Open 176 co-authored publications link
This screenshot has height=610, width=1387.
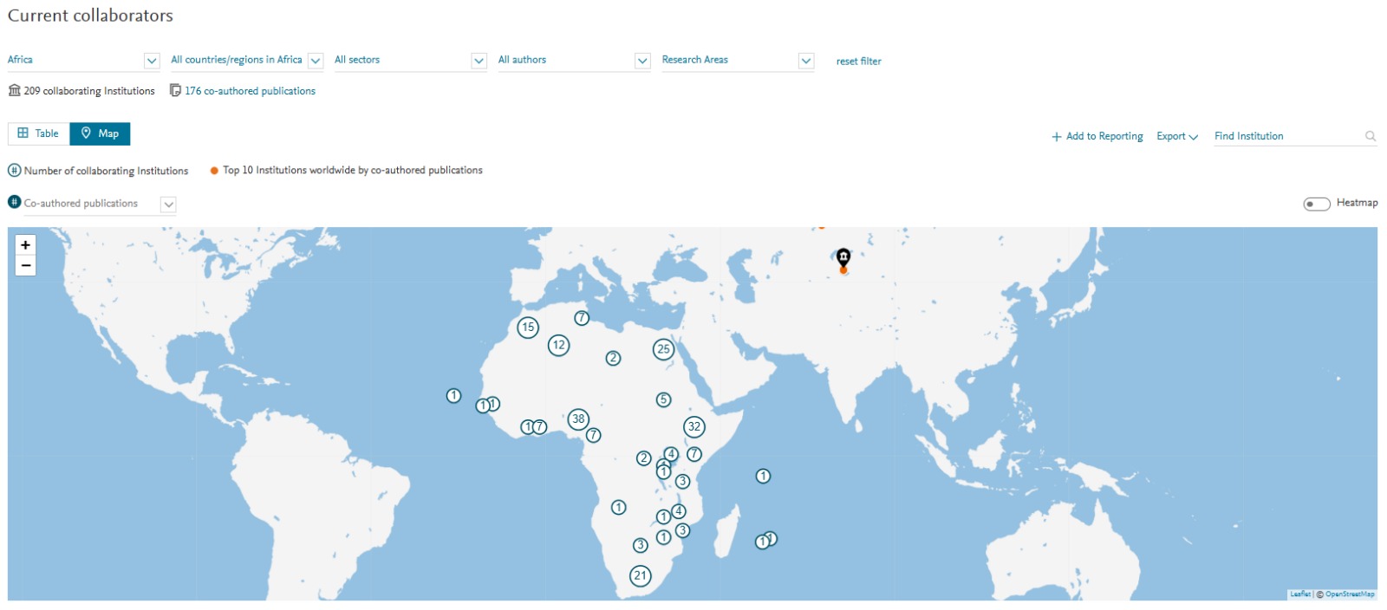pos(250,91)
